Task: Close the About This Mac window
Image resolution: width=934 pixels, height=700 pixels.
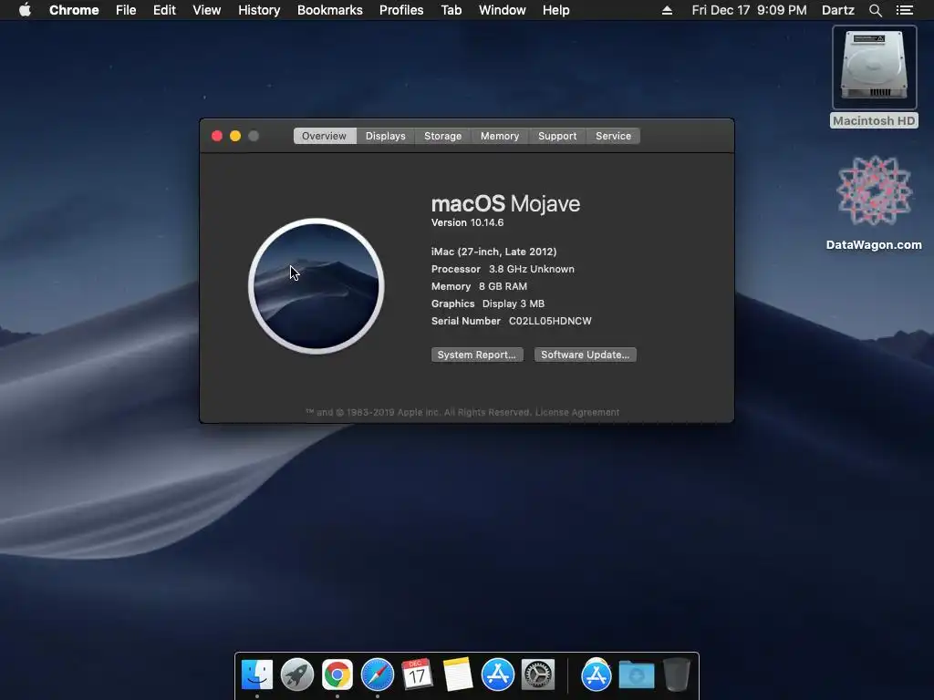Action: 217,136
